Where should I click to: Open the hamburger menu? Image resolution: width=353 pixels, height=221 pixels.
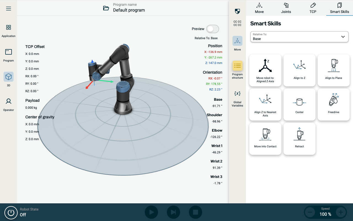click(x=9, y=9)
